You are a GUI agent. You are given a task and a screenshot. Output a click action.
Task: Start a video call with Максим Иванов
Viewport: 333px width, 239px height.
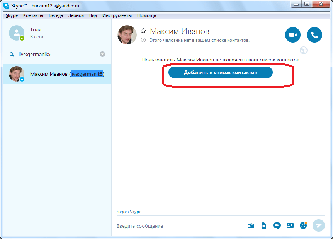click(293, 35)
